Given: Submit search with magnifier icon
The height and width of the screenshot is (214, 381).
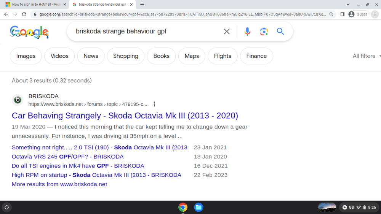Looking at the screenshot, I should pyautogui.click(x=280, y=31).
